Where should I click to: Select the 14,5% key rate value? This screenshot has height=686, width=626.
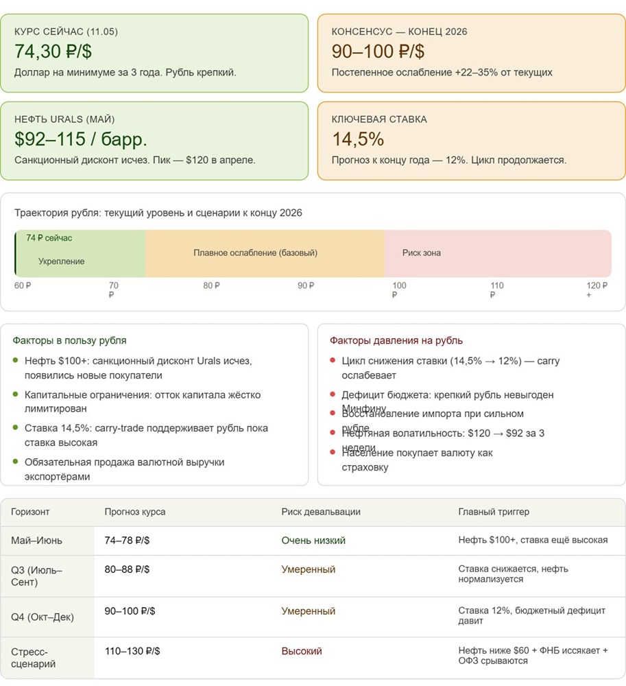pos(358,139)
